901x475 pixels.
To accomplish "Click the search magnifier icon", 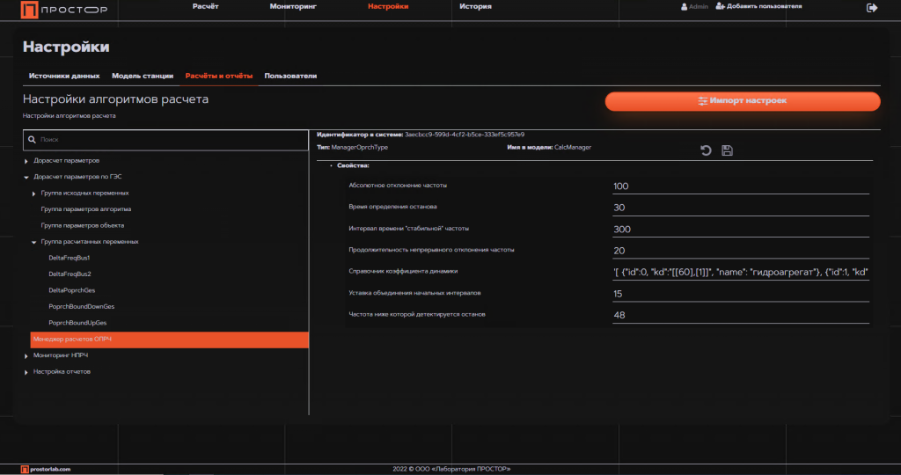I will 32,139.
